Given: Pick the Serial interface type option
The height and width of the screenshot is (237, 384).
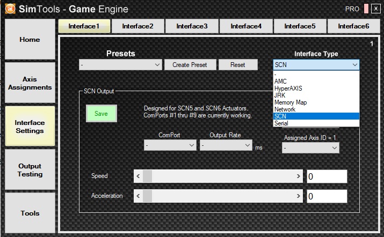Looking at the screenshot, I should click(x=282, y=123).
